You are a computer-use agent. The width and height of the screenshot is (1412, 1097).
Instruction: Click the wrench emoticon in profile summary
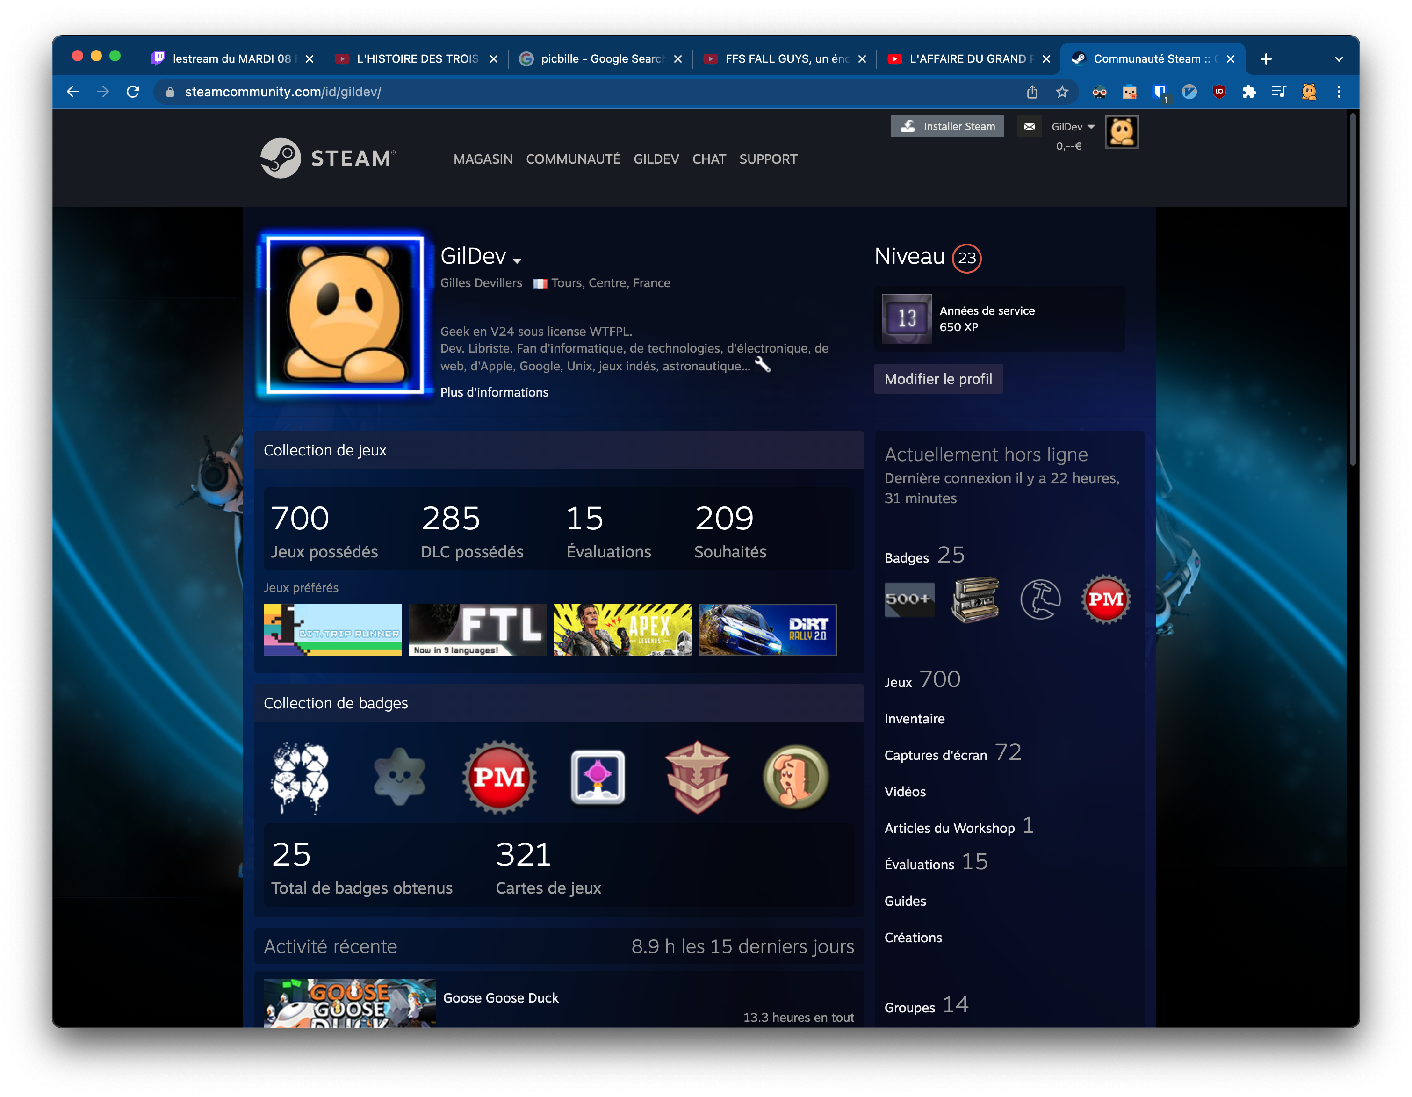[x=763, y=365]
